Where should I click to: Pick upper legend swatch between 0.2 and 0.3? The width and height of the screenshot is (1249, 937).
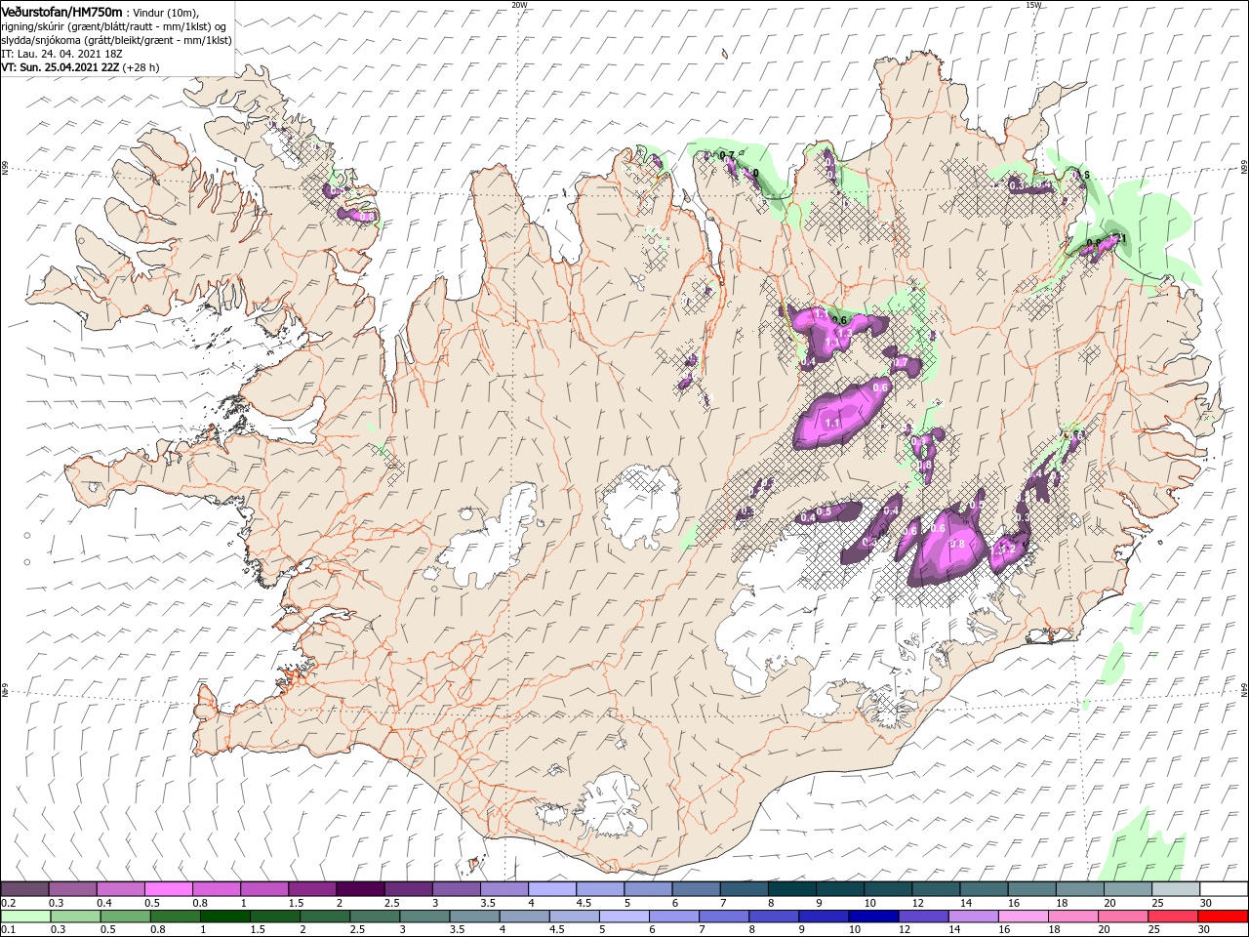(x=24, y=889)
